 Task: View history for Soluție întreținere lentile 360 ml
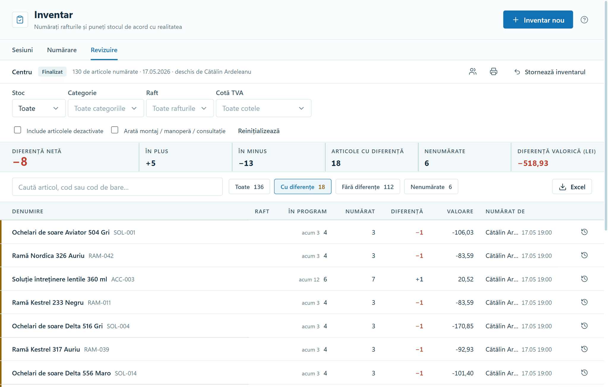[x=584, y=279]
